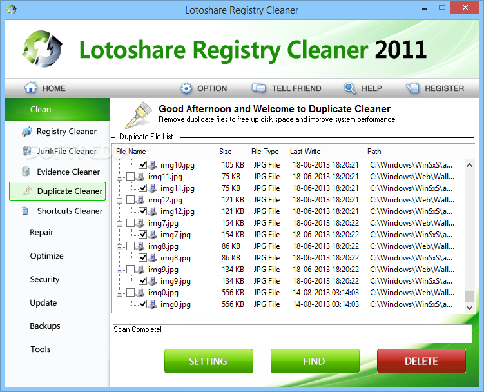Uncheck the img10.jpg checkbox
This screenshot has height=392, width=484.
tap(142, 164)
